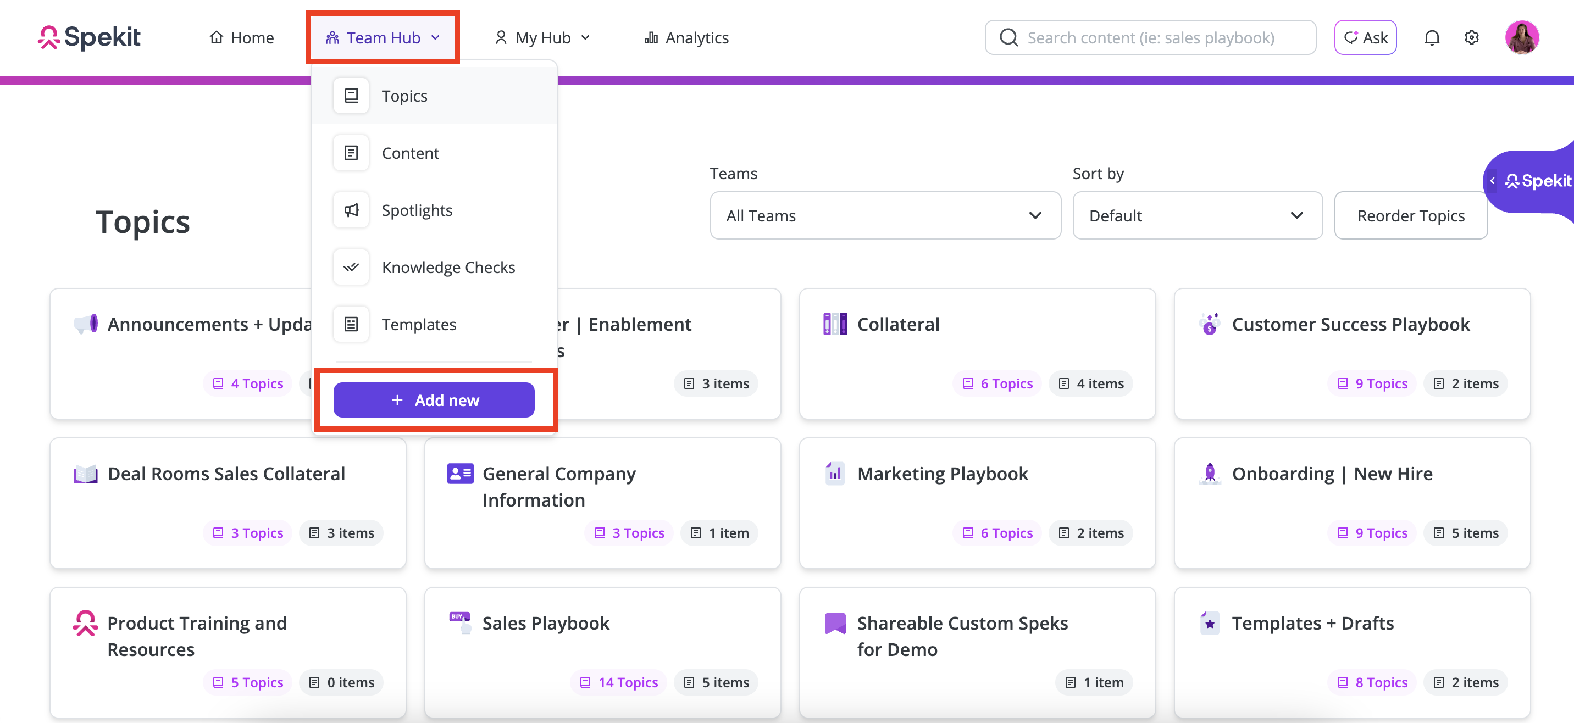1574x723 pixels.
Task: Open the Sales Playbook topic card
Action: [602, 652]
